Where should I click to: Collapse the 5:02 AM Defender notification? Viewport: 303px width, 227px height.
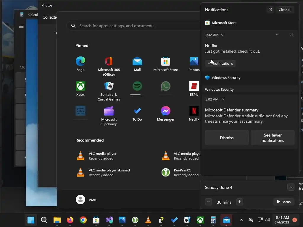(x=223, y=99)
